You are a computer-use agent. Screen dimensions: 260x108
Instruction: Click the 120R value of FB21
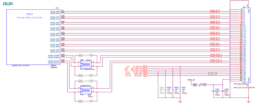pyautogui.click(x=204, y=84)
